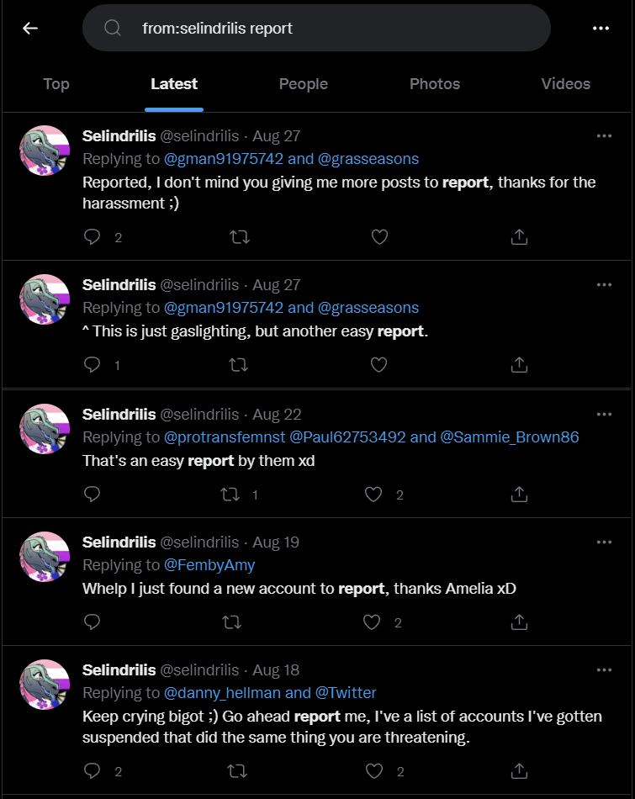Visit the @danny_hellman mention link
635x799 pixels.
(x=222, y=693)
